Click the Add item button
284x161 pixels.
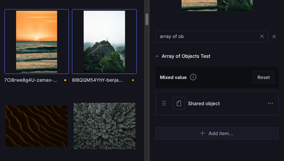(x=217, y=133)
